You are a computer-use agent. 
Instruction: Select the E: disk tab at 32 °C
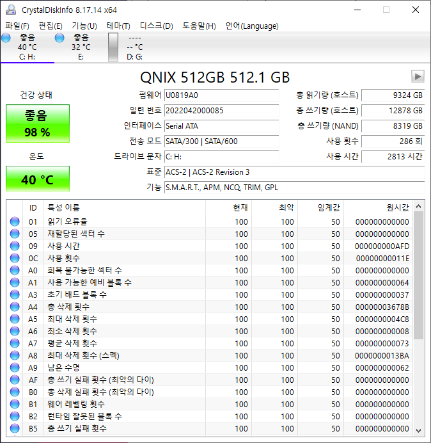tap(81, 47)
